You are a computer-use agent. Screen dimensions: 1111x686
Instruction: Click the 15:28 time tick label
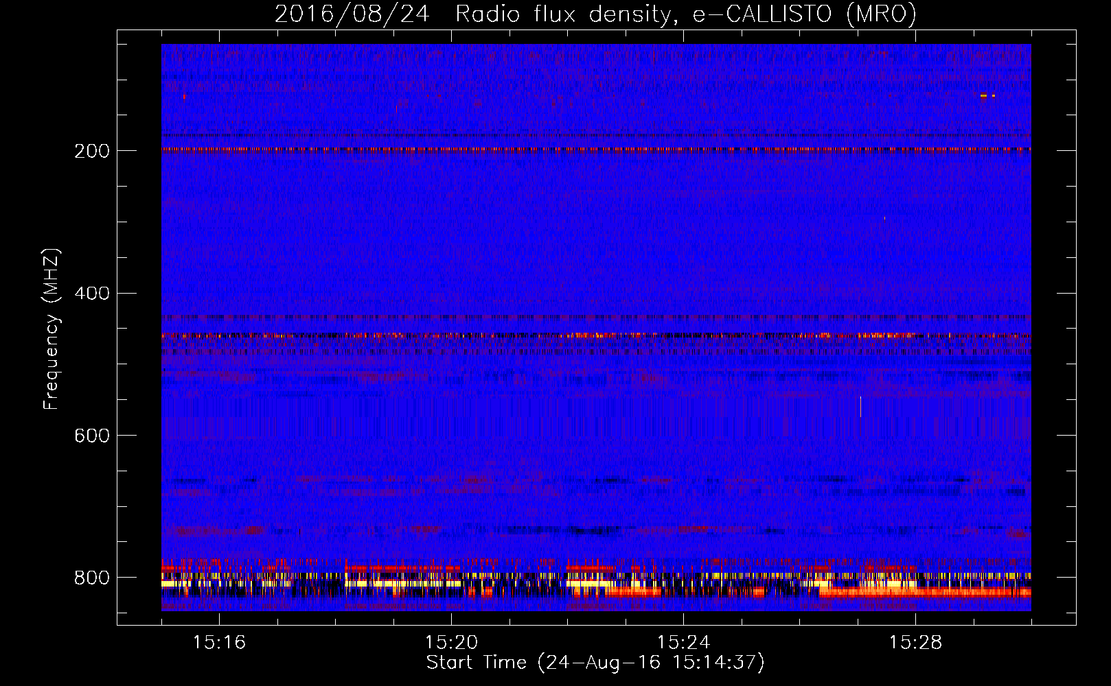pos(915,642)
